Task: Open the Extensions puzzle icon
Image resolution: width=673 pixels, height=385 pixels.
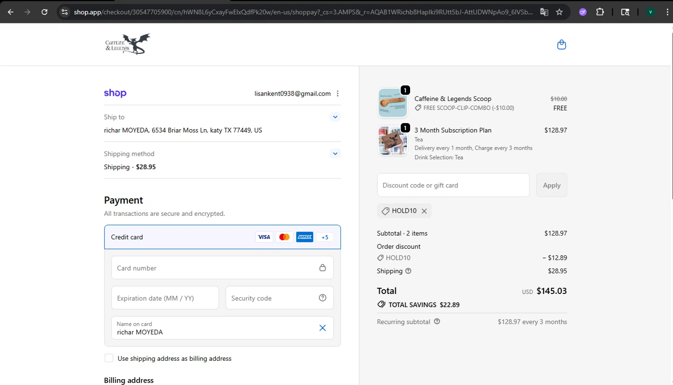Action: (x=600, y=12)
